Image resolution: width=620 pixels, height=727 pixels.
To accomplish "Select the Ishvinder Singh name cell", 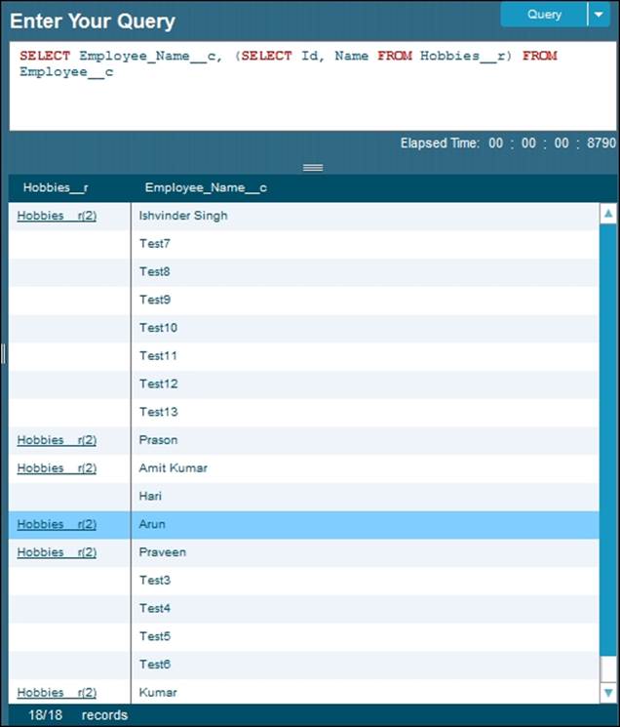I will tap(183, 216).
